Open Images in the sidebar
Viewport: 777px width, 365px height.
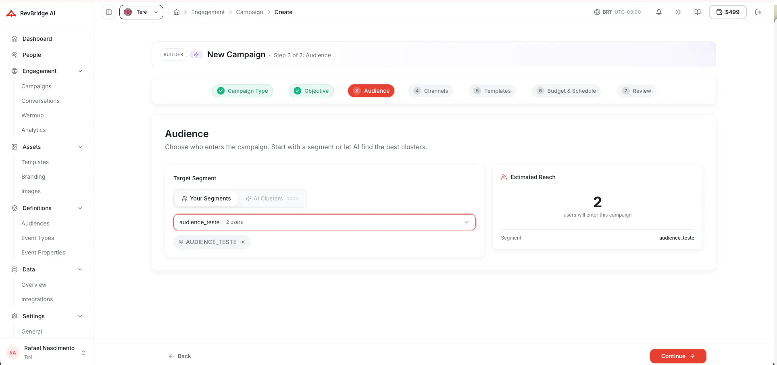(31, 191)
